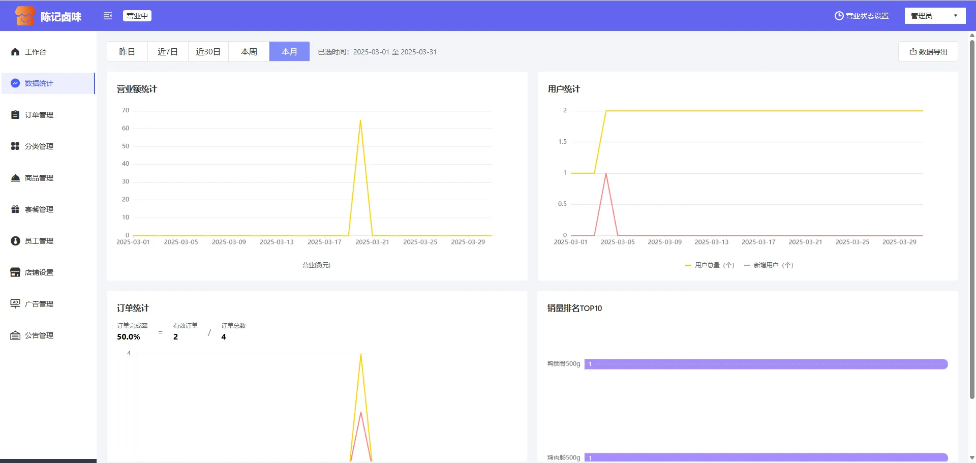Click the 店铺设置 shop icon
The height and width of the screenshot is (463, 976).
(15, 272)
